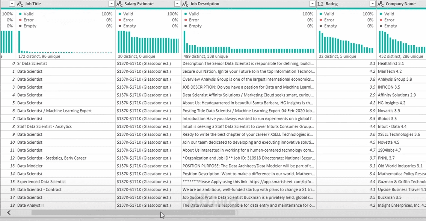426x221 pixels.
Task: Expand the Job Description filter dropdown
Action: pyautogui.click(x=313, y=4)
